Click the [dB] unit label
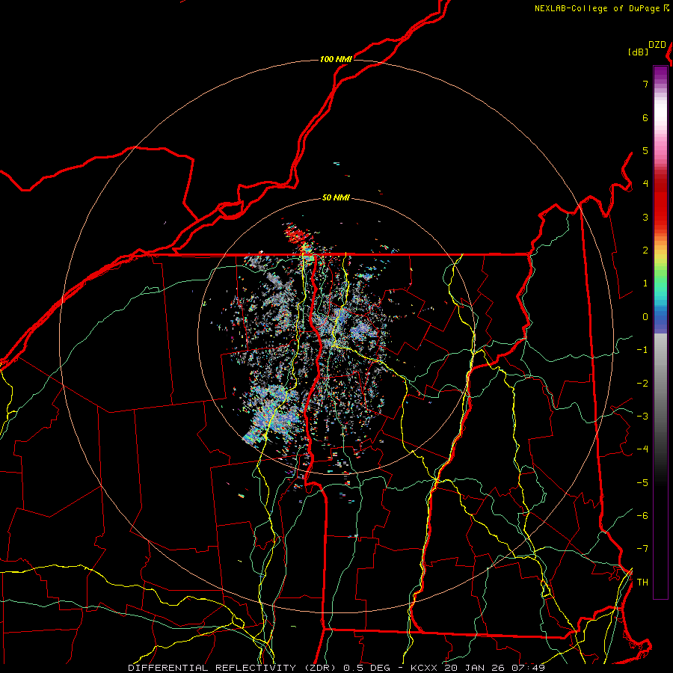 638,52
